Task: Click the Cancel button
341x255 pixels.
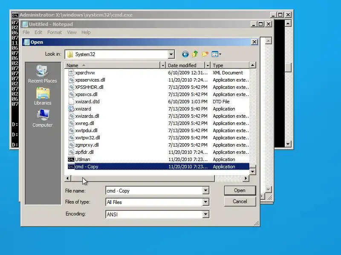Action: click(240, 201)
